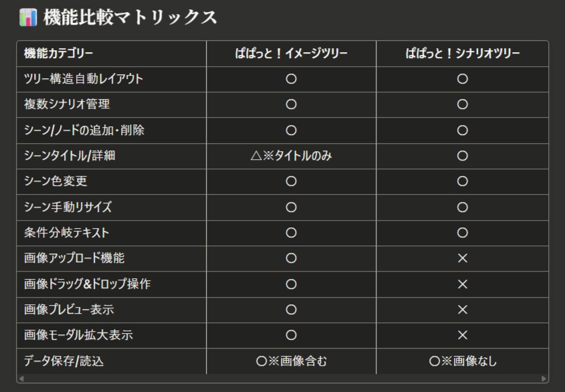Click the 複数シナリオ管理 row label
This screenshot has height=392, width=565.
(x=67, y=104)
